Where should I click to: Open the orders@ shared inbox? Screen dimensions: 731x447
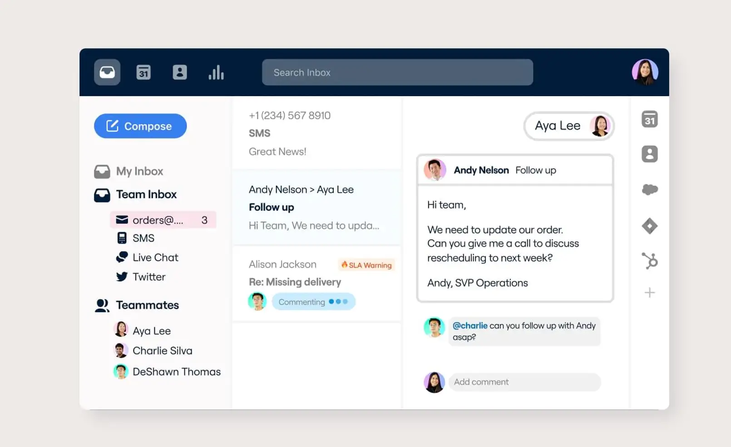(x=158, y=220)
